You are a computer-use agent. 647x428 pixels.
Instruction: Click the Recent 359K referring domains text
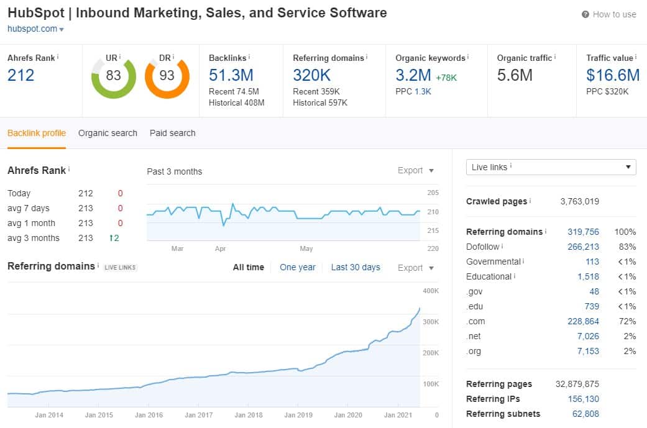coord(316,91)
